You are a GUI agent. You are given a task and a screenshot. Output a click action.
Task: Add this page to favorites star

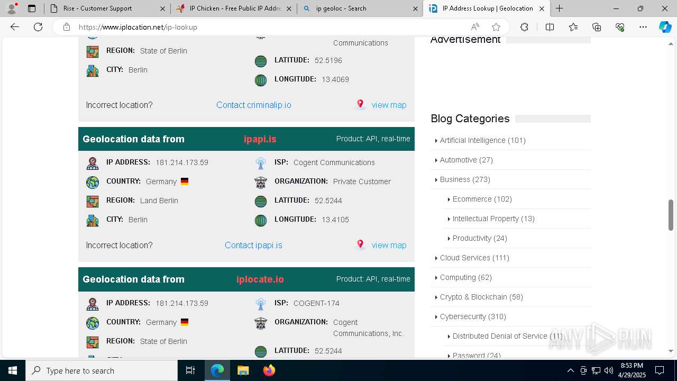tap(496, 27)
